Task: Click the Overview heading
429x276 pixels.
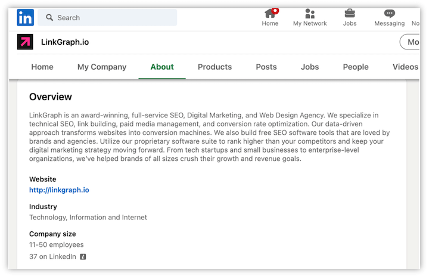Action: tap(51, 97)
